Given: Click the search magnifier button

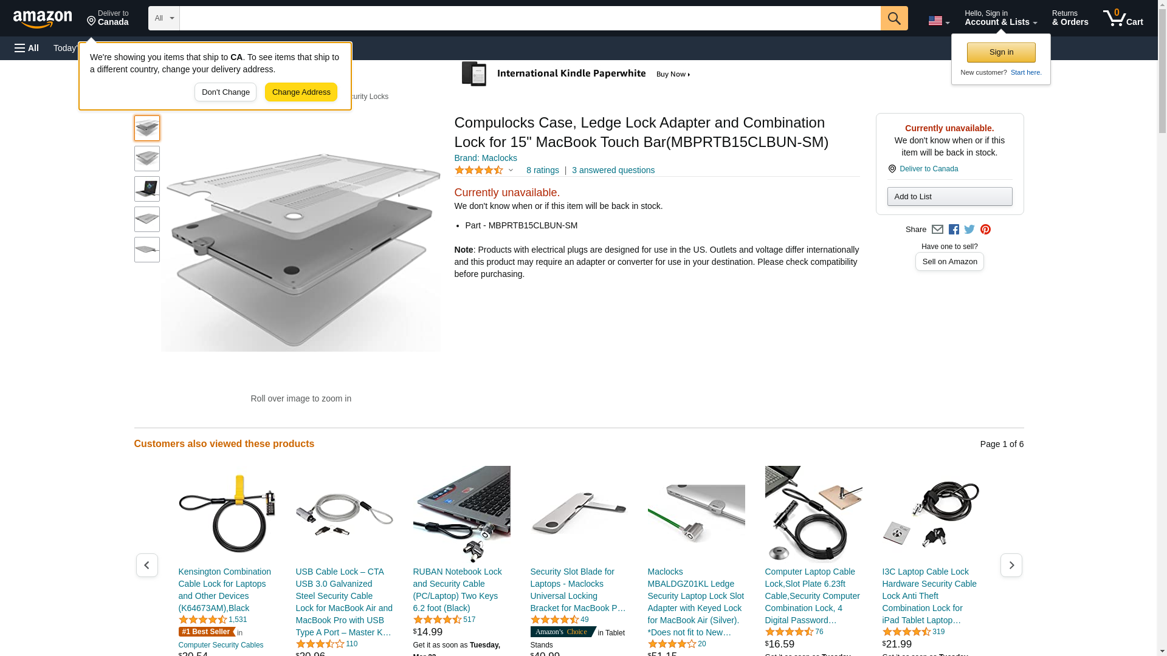Looking at the screenshot, I should tap(893, 18).
